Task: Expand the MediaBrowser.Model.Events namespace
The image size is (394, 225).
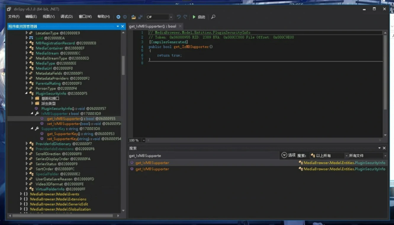Action: click(21, 194)
